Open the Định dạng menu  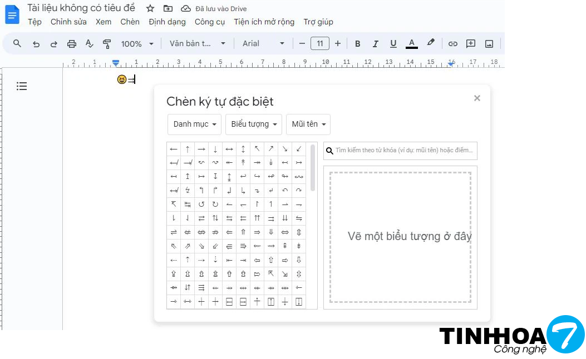(167, 22)
